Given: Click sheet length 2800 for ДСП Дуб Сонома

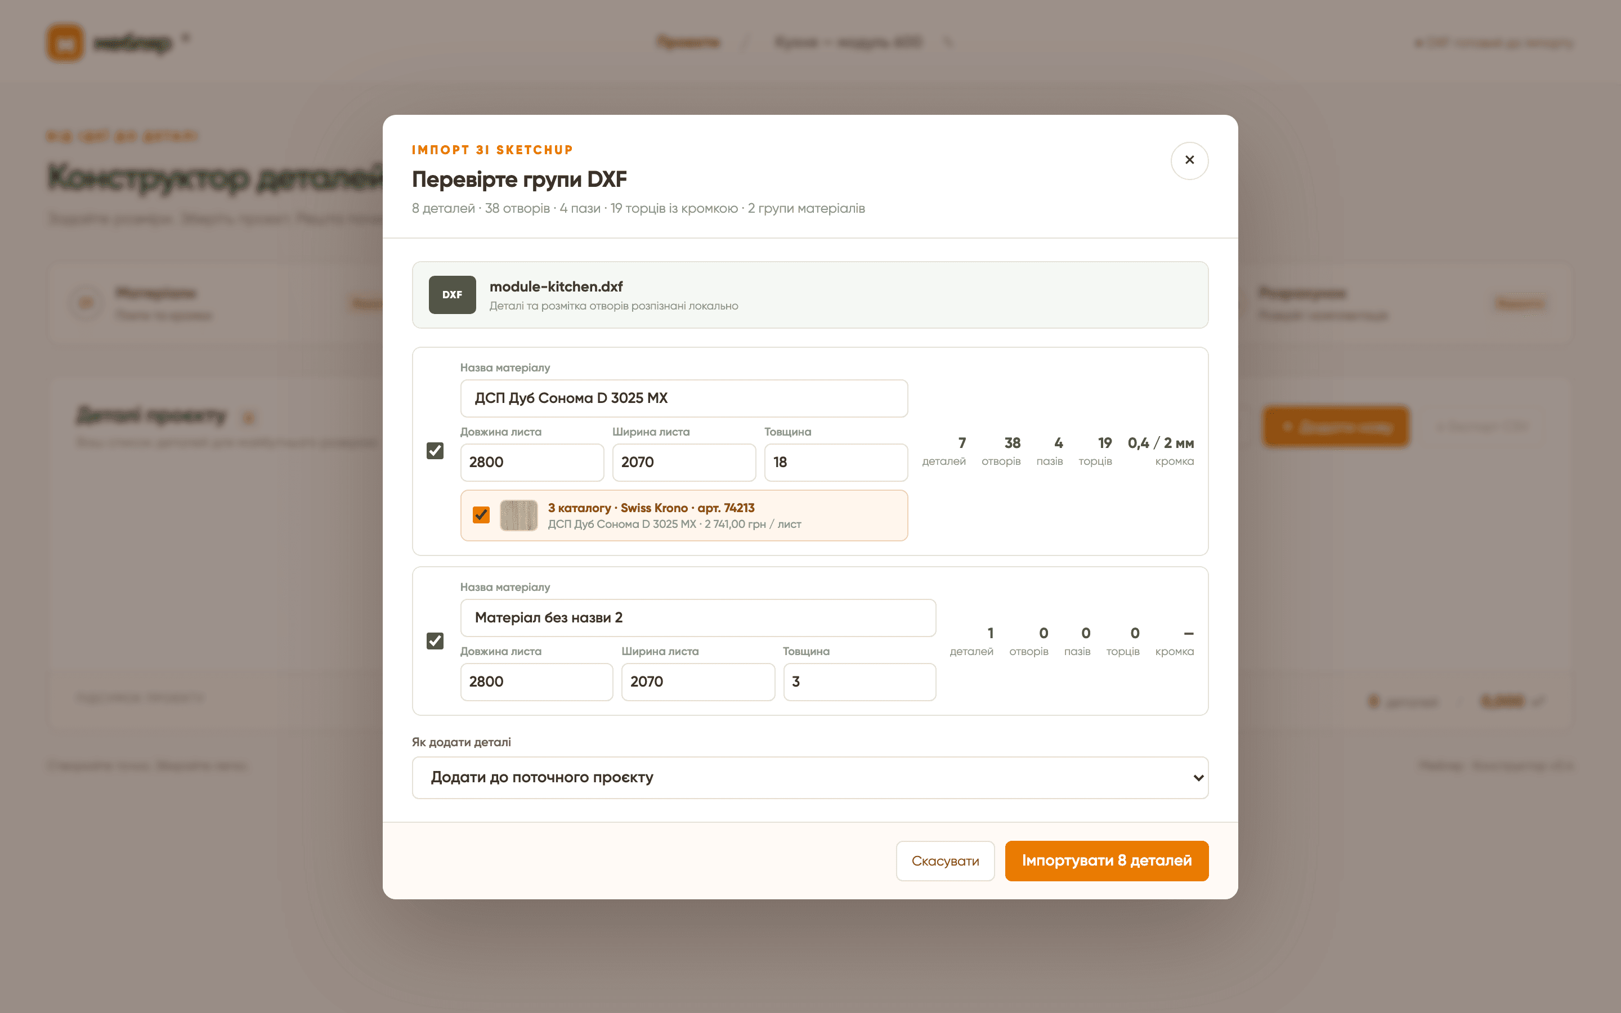Looking at the screenshot, I should click(x=532, y=462).
